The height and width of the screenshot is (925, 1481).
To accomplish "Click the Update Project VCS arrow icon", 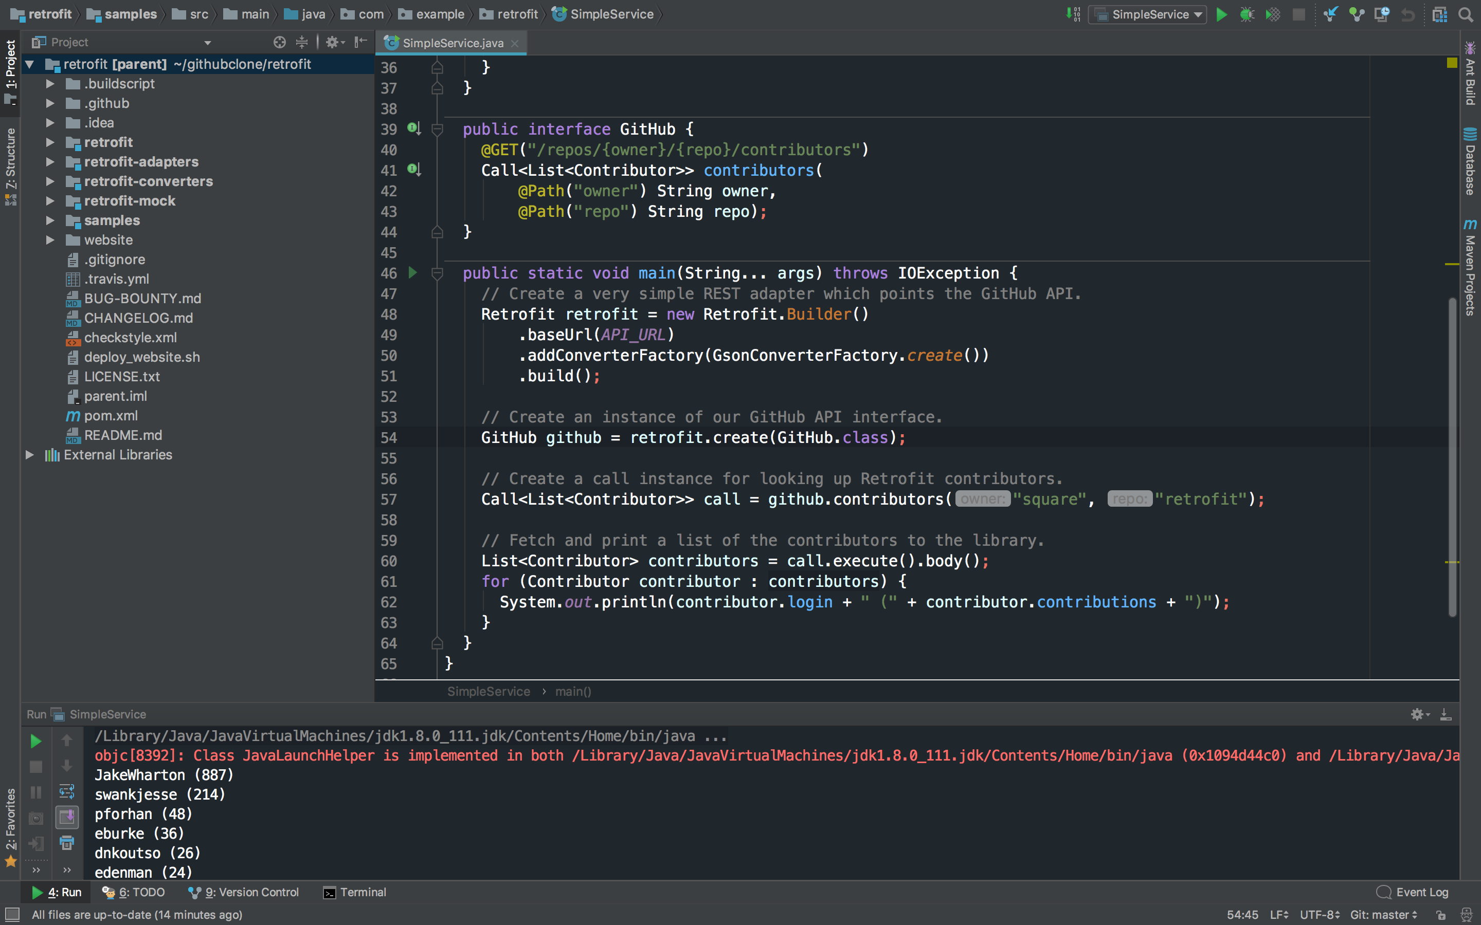I will 1330,14.
